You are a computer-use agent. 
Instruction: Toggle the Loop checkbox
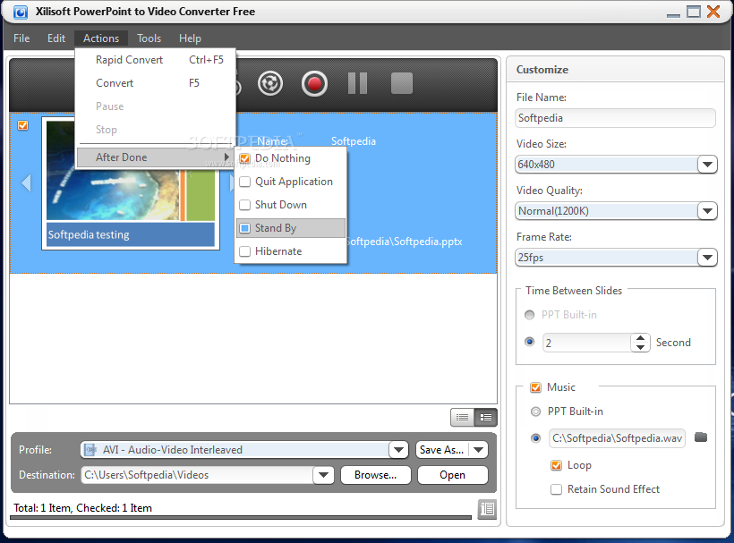tap(556, 465)
